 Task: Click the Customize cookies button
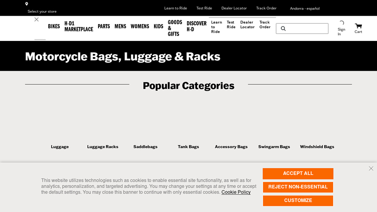(x=298, y=201)
